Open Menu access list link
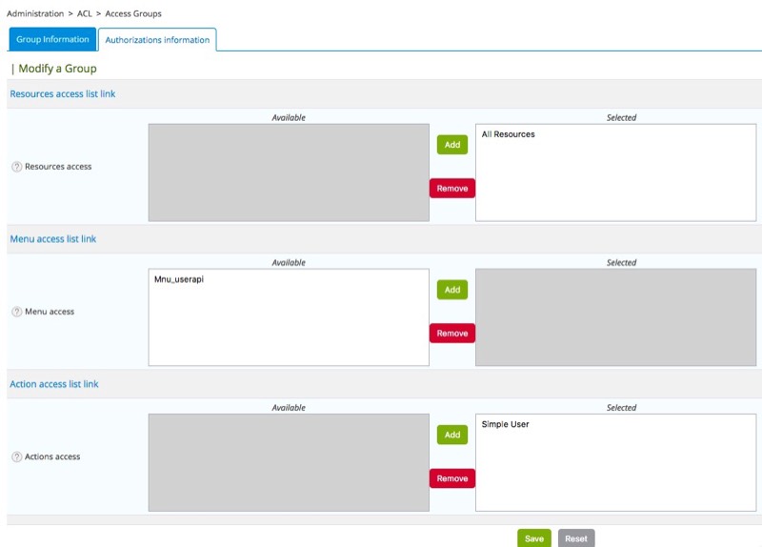Viewport: 762px width, 547px height. point(52,239)
